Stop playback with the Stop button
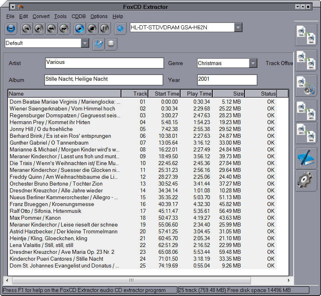 tap(92, 29)
